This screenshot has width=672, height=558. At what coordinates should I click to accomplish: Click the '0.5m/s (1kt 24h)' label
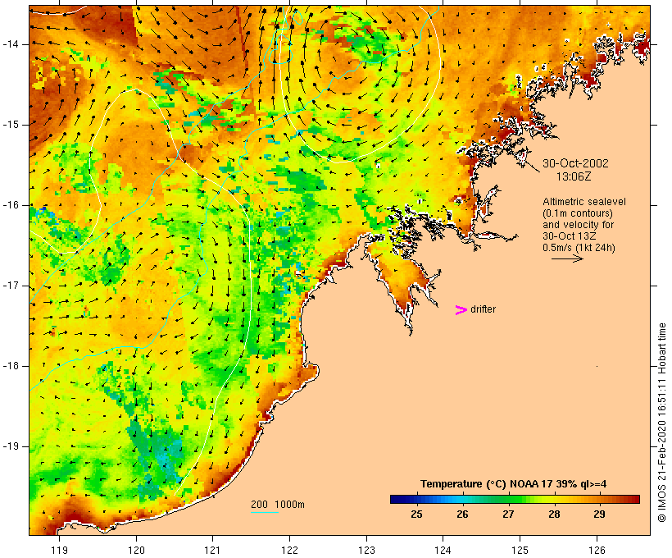click(579, 248)
